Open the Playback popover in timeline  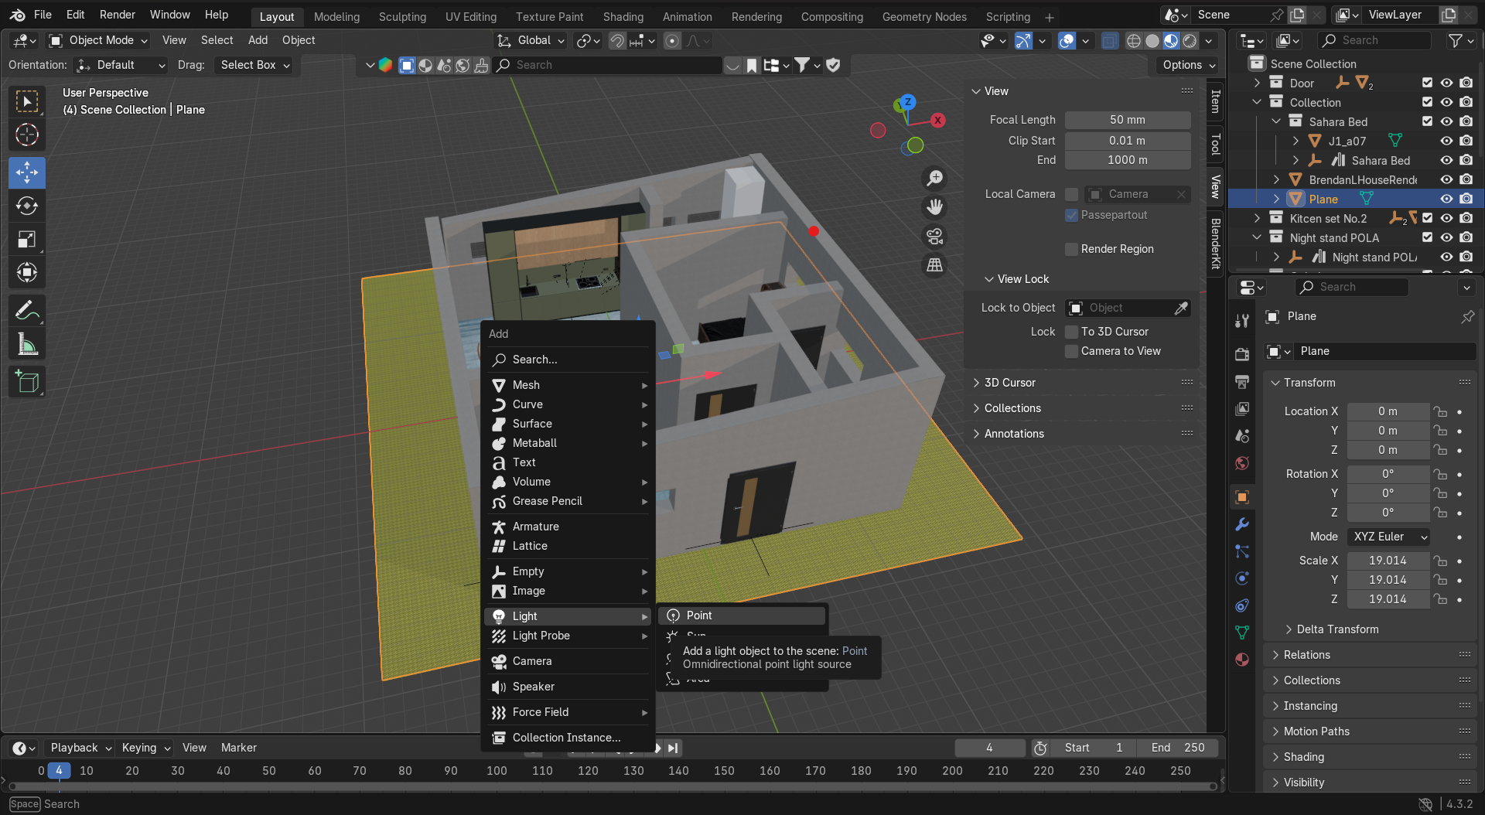[80, 748]
